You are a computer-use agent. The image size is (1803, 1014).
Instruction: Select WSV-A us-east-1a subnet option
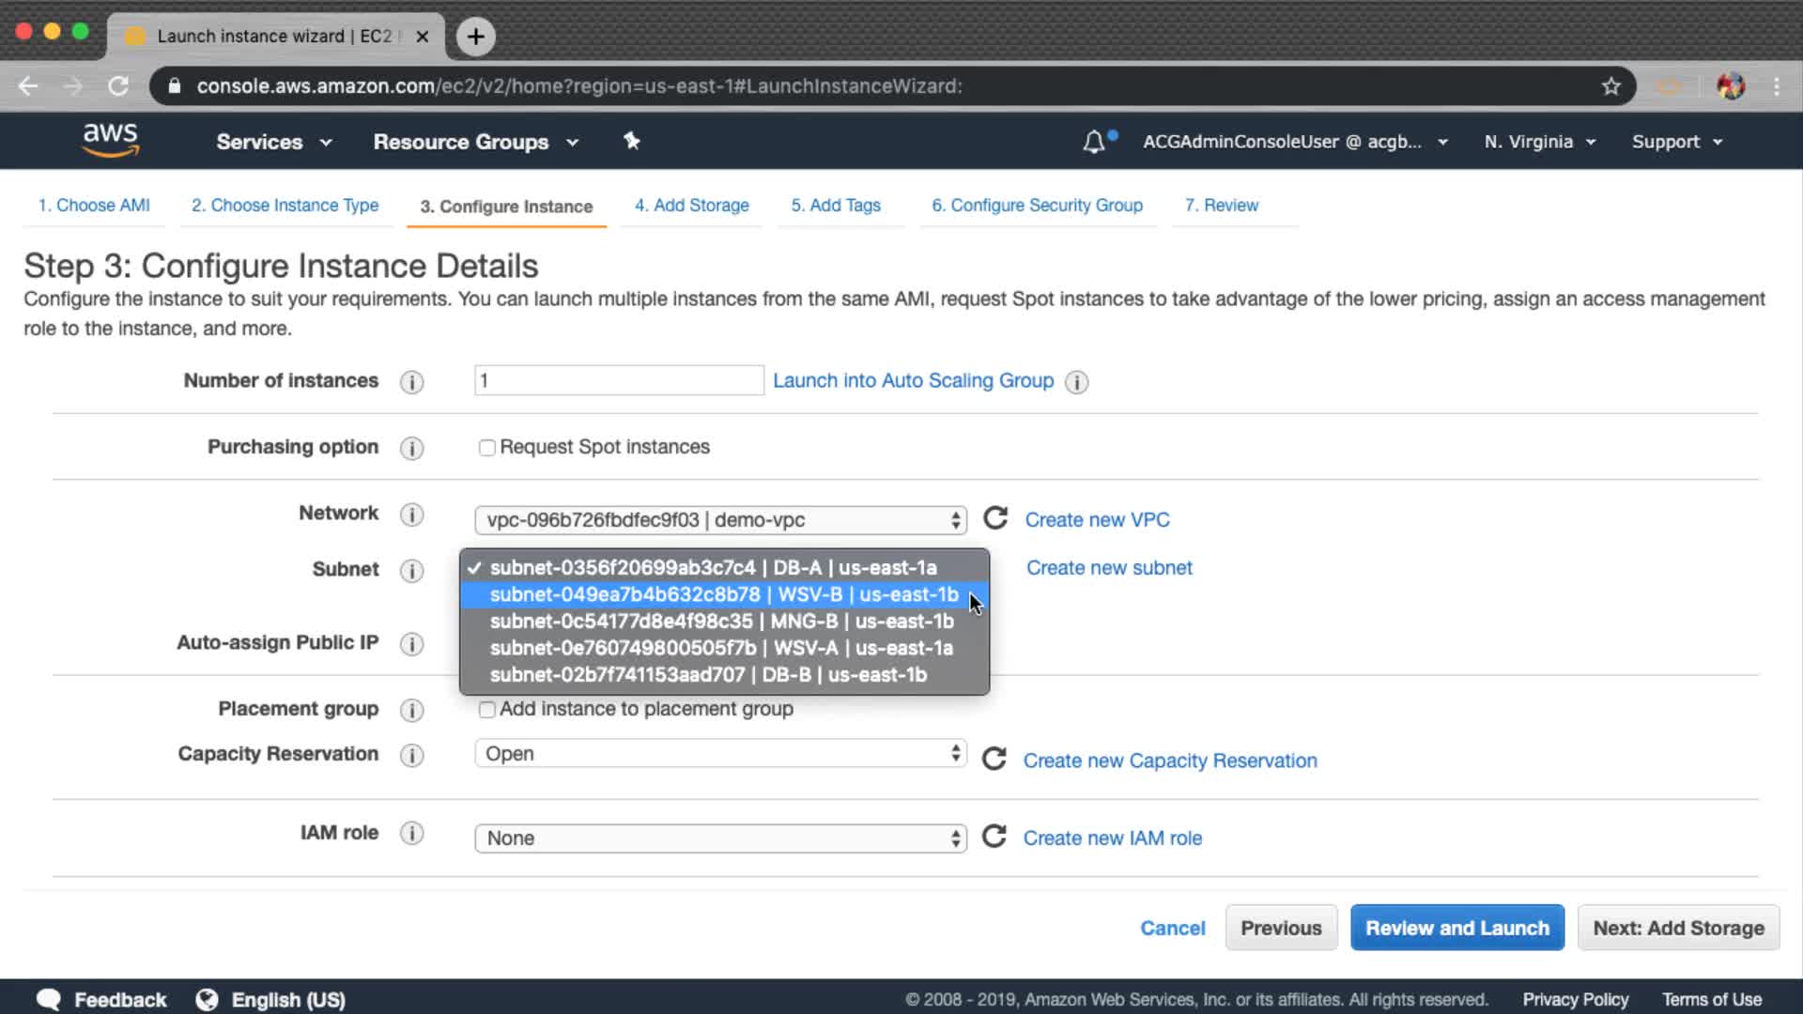(x=720, y=648)
